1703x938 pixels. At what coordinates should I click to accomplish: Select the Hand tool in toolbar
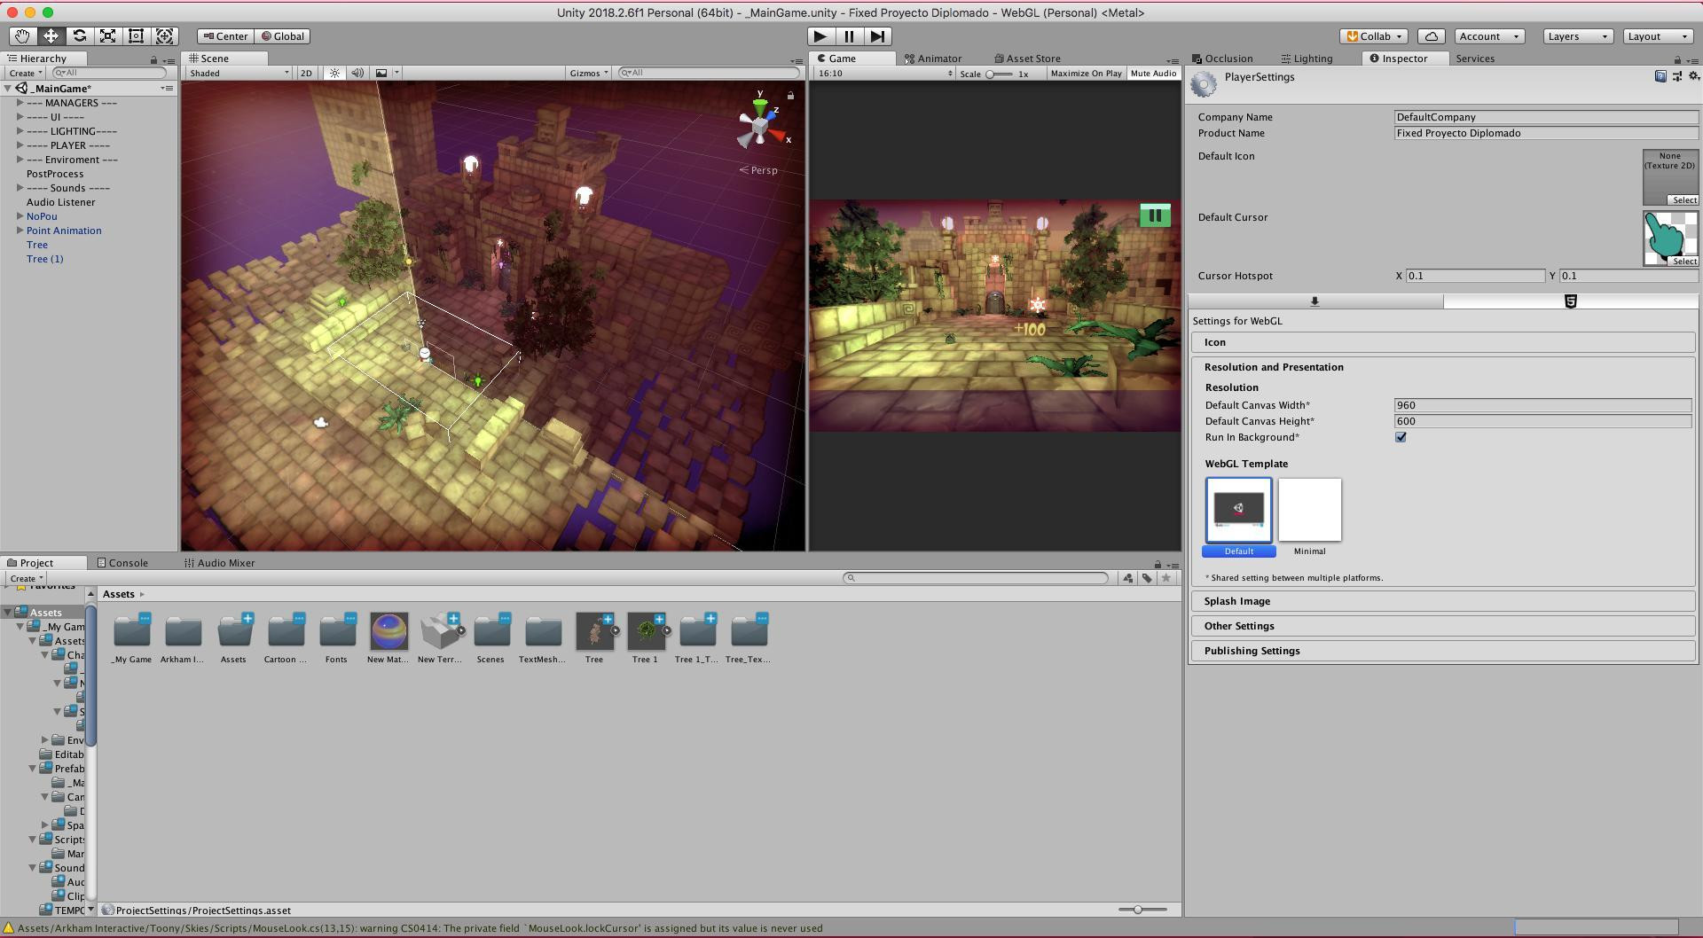click(22, 36)
